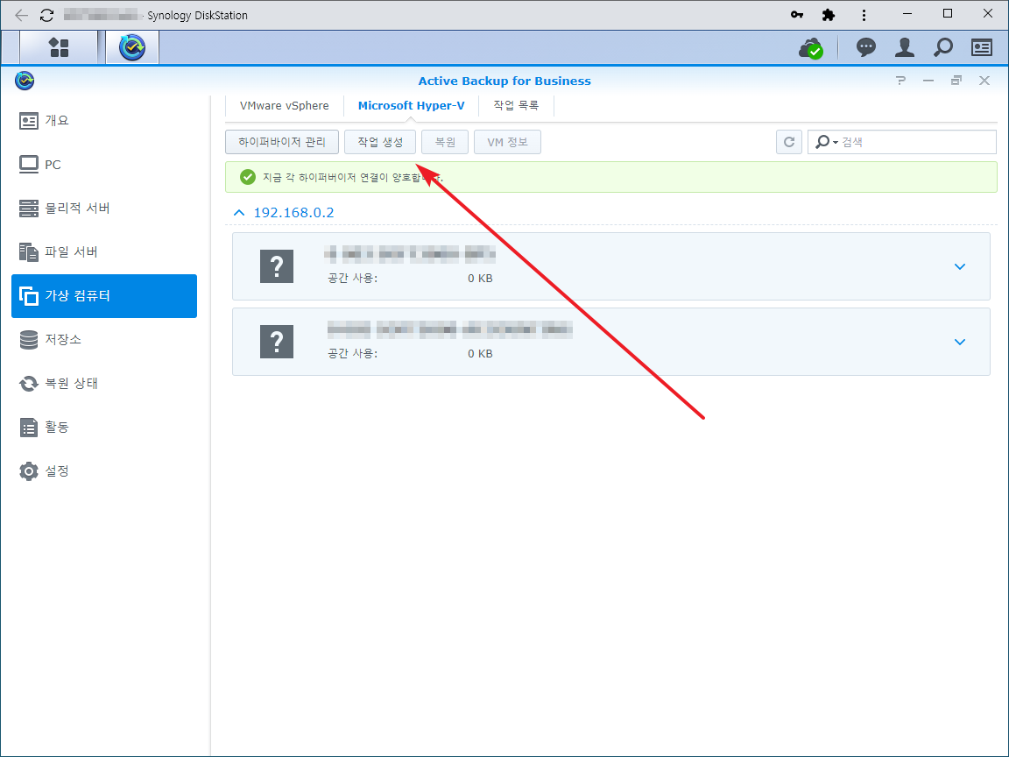The width and height of the screenshot is (1009, 757).
Task: Click the 하이퍼바이저 관리 button
Action: (x=282, y=142)
